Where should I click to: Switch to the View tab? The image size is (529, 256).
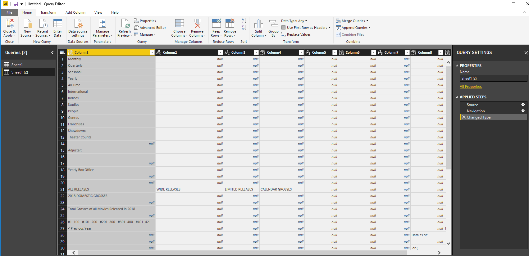coord(98,12)
